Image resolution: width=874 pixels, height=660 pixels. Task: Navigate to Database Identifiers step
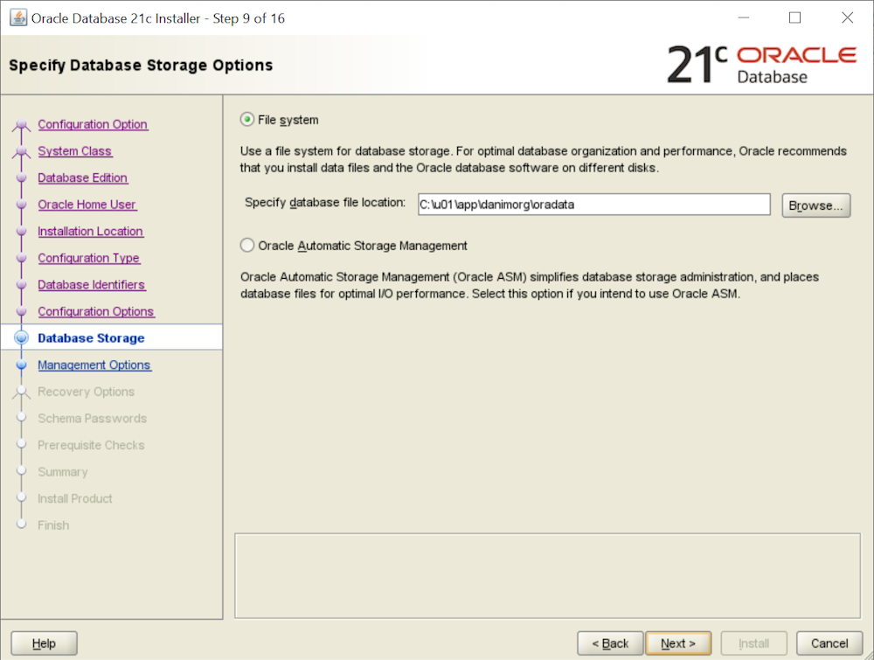point(91,285)
